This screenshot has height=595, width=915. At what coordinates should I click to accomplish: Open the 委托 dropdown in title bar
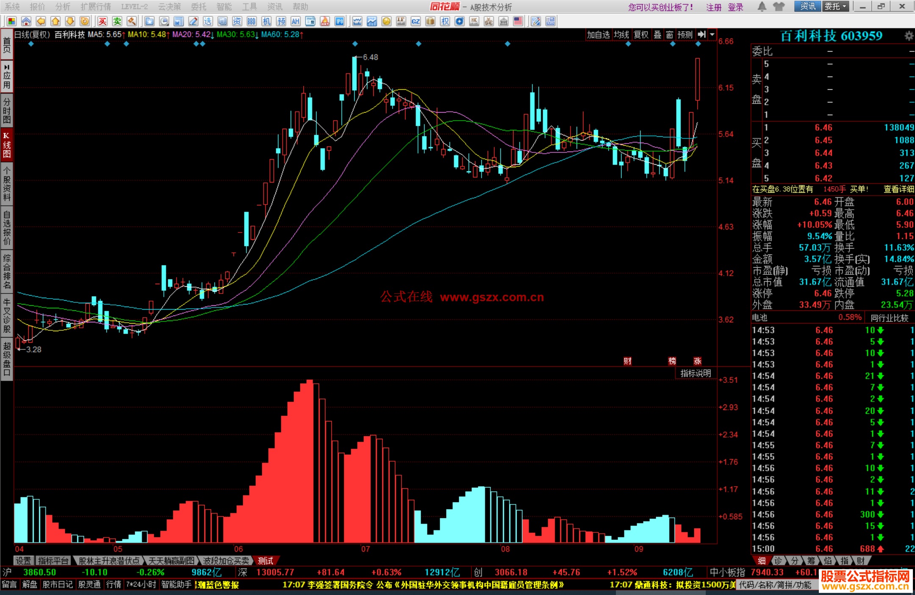pos(836,6)
